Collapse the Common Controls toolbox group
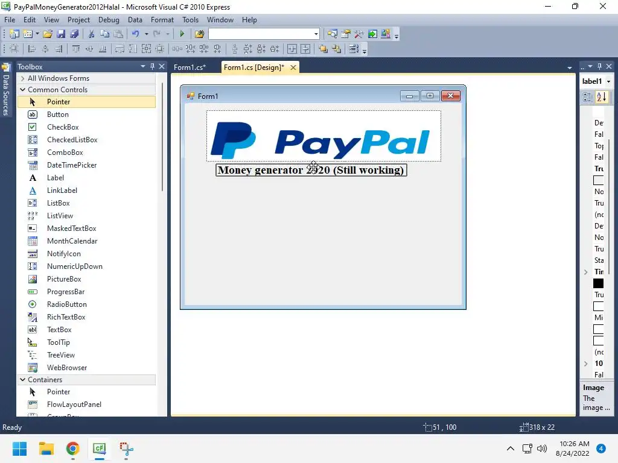 coord(23,90)
